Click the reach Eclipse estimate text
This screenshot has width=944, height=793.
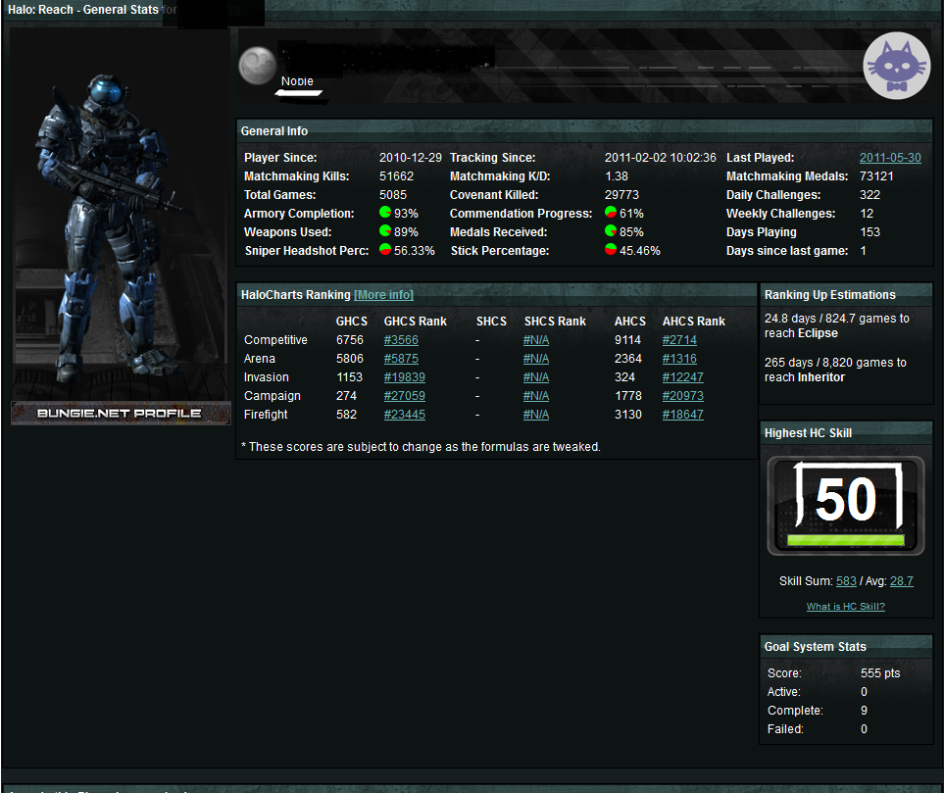pyautogui.click(x=837, y=325)
